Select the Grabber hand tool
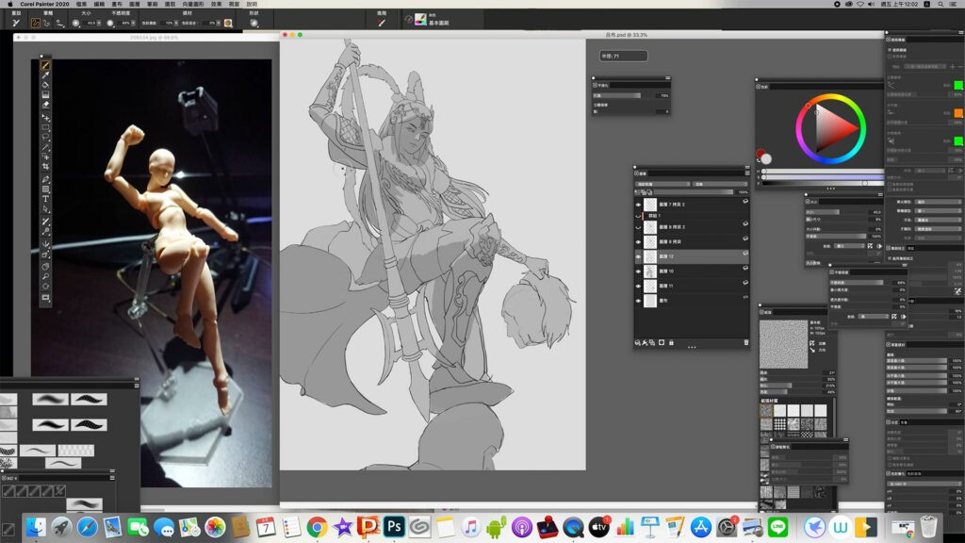This screenshot has width=965, height=543. tap(45, 267)
